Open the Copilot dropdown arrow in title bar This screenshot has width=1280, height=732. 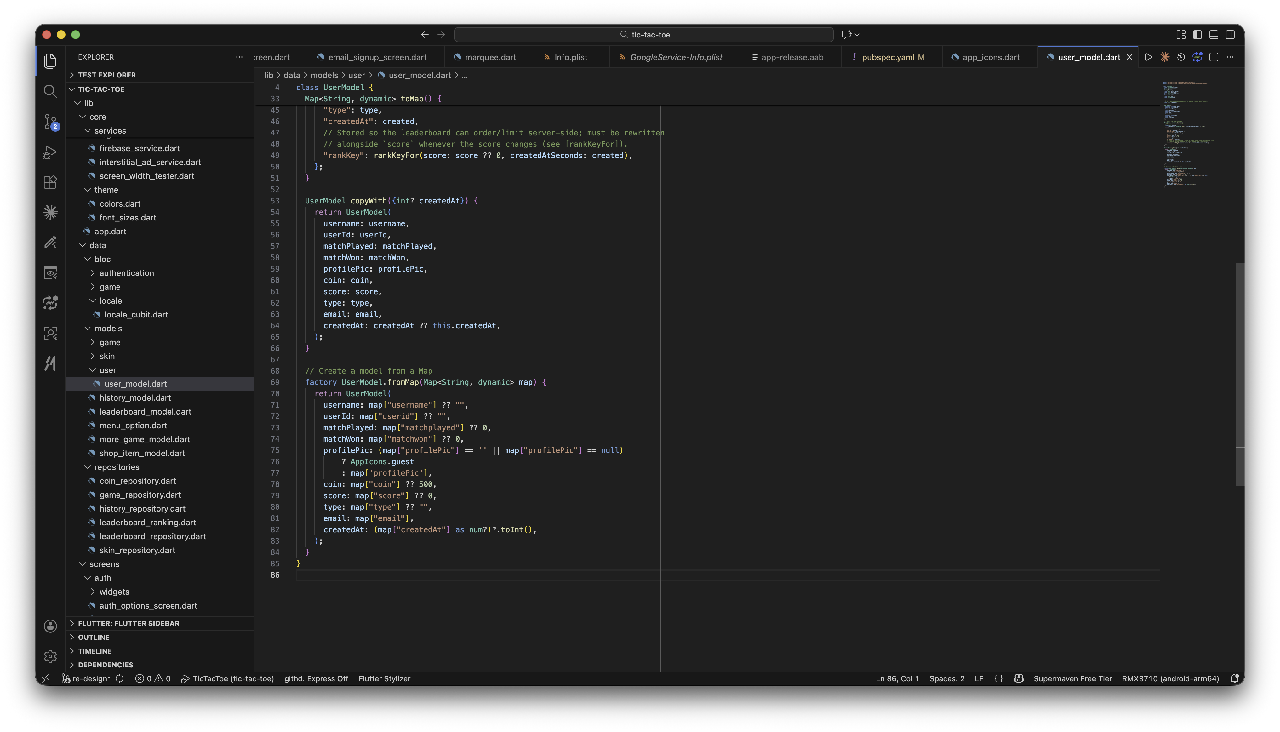[x=857, y=35]
